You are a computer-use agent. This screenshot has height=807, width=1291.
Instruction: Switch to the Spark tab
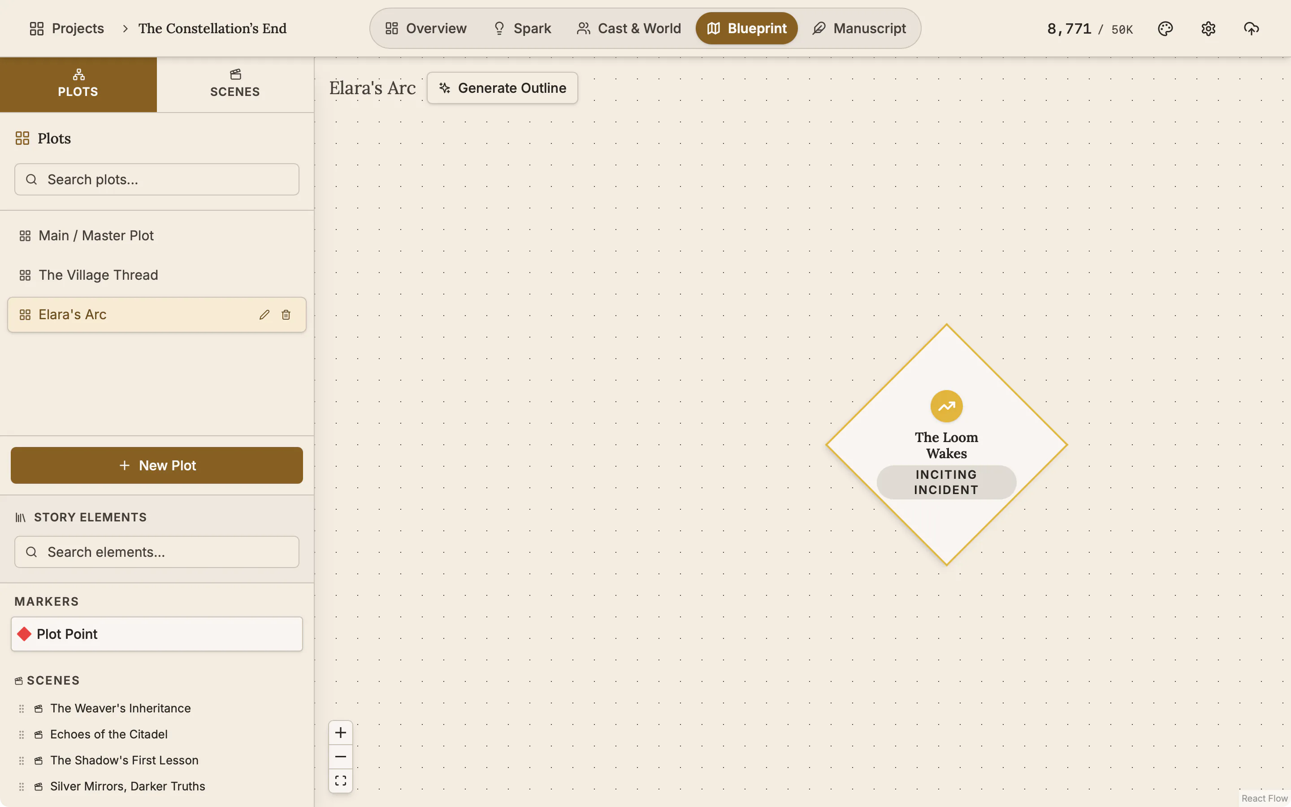click(x=522, y=28)
